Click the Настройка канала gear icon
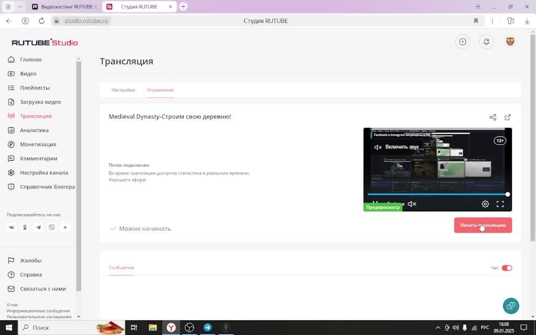This screenshot has height=335, width=536. point(12,173)
